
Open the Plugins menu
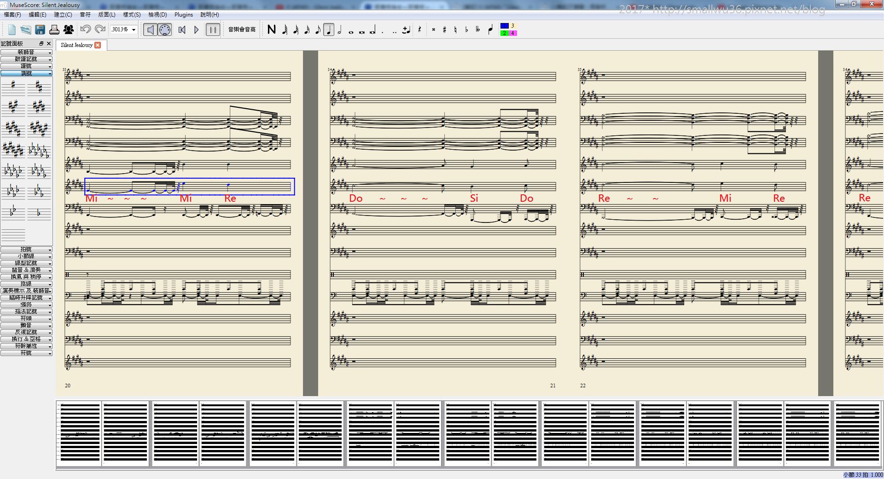pyautogui.click(x=184, y=15)
